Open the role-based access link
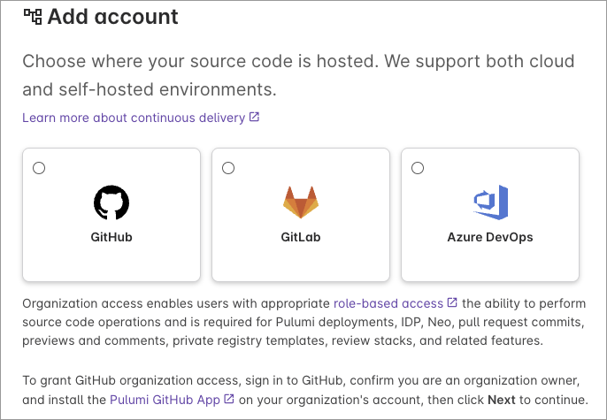 pos(388,303)
